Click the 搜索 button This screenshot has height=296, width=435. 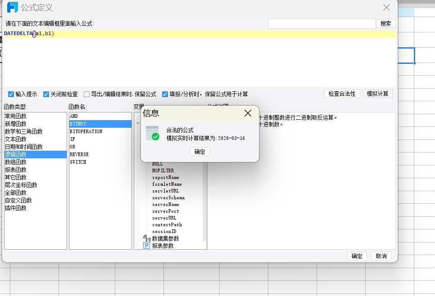[385, 23]
